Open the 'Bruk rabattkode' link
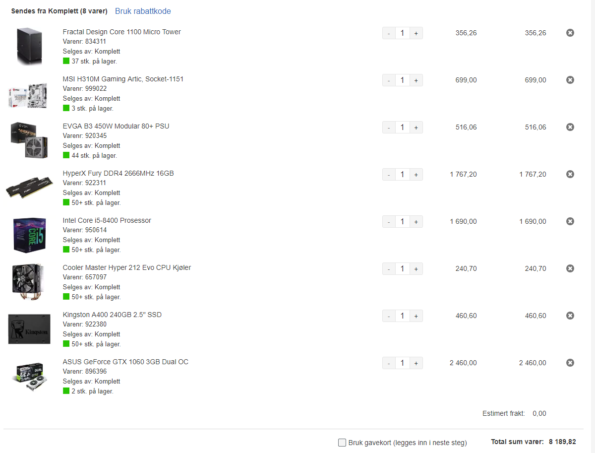The image size is (595, 453). coord(143,11)
